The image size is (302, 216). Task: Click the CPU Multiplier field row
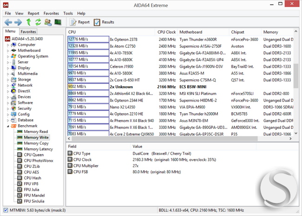click(x=162, y=165)
